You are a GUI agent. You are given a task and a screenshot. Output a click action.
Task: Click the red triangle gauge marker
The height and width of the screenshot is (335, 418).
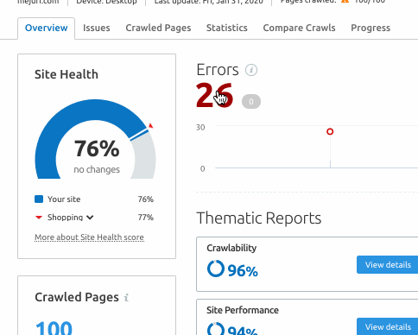click(x=151, y=125)
